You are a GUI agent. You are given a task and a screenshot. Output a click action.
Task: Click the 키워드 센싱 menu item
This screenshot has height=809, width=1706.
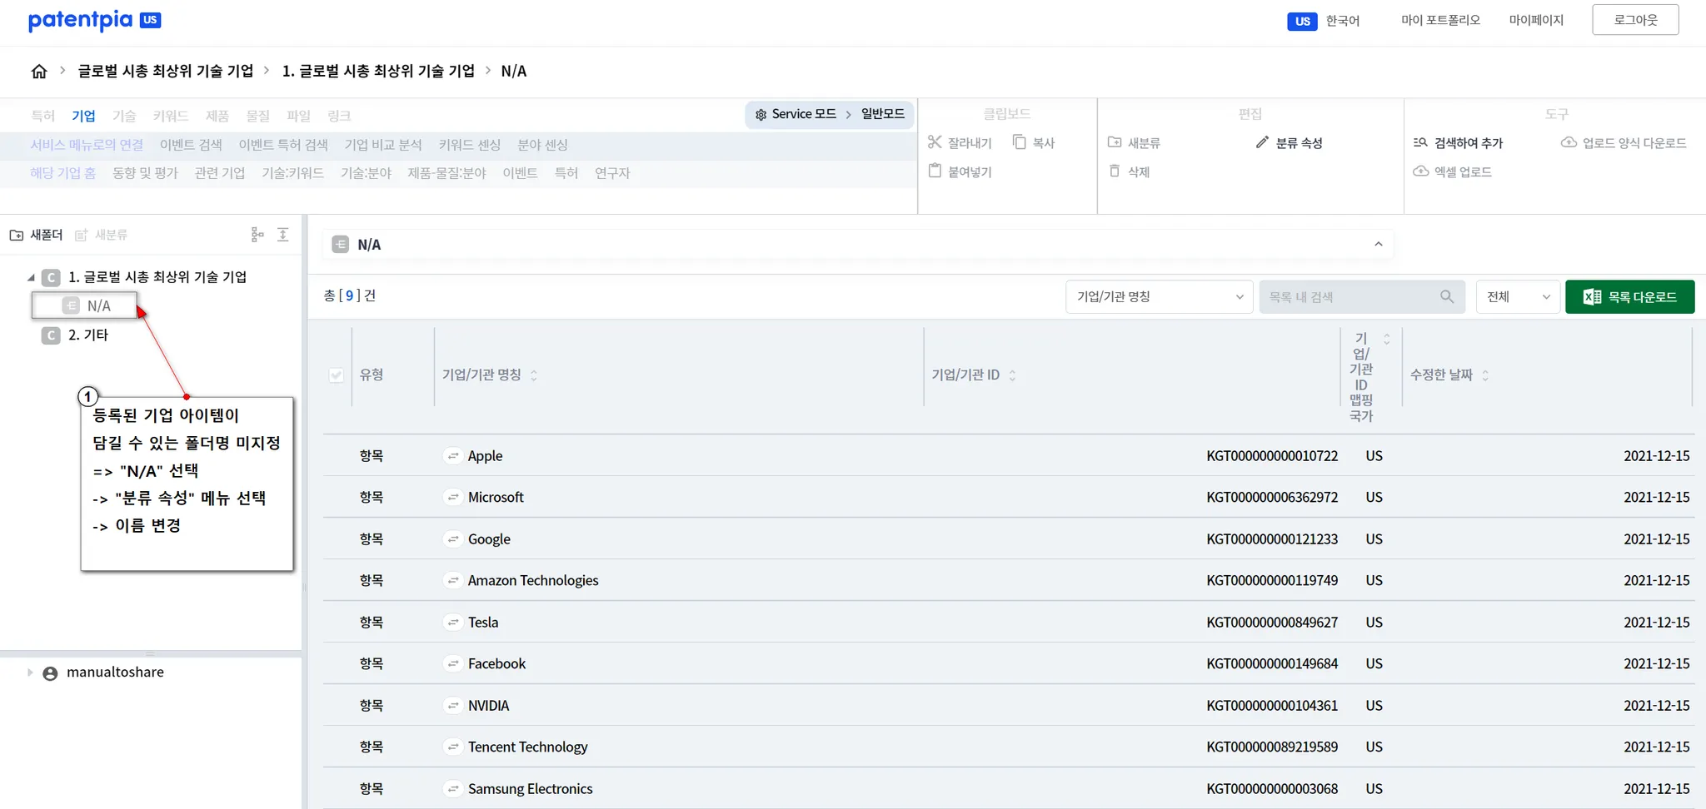pos(470,145)
